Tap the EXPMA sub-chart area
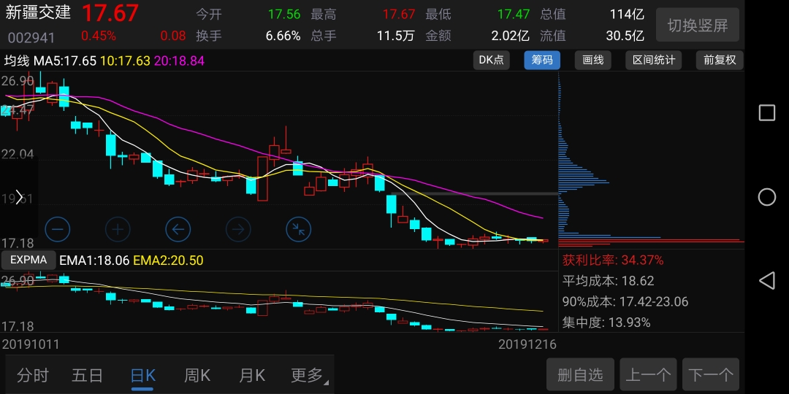The height and width of the screenshot is (394, 789). coord(279,301)
